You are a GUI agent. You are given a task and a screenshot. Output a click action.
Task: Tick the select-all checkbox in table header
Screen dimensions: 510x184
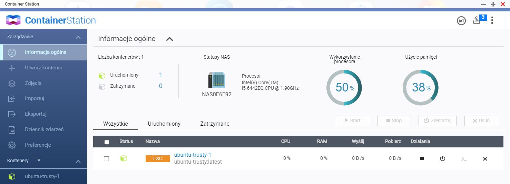[x=107, y=142]
